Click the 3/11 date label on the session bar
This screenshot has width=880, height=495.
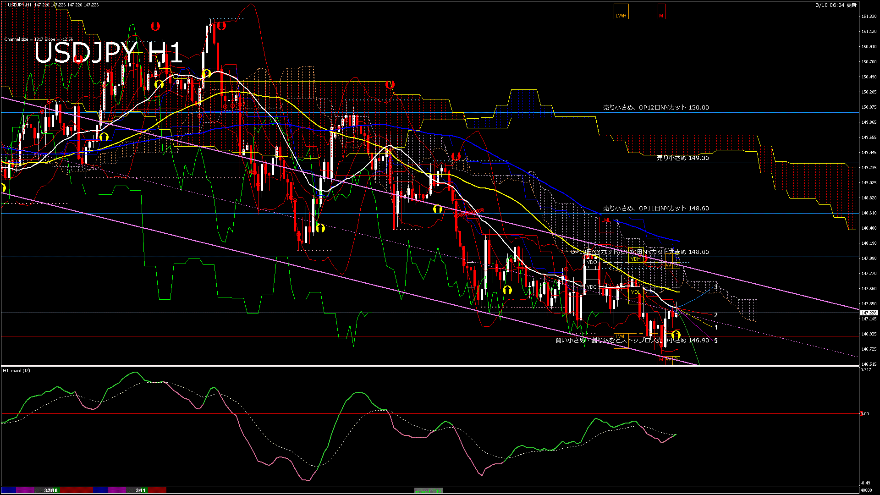coord(141,490)
